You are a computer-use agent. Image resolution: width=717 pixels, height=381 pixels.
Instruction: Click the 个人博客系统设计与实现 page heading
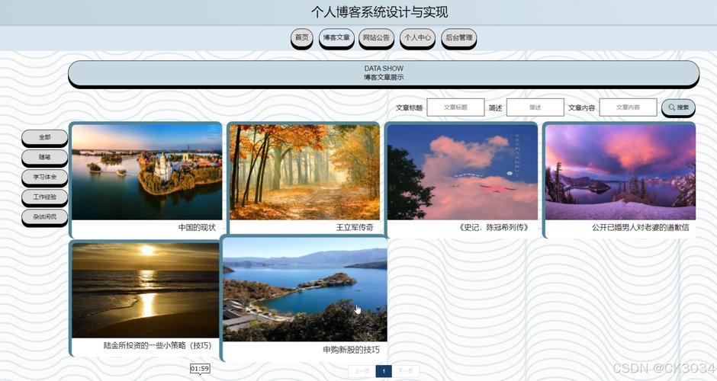(380, 12)
